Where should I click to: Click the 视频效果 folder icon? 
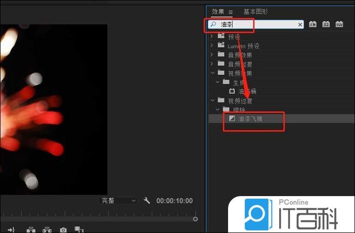221,73
